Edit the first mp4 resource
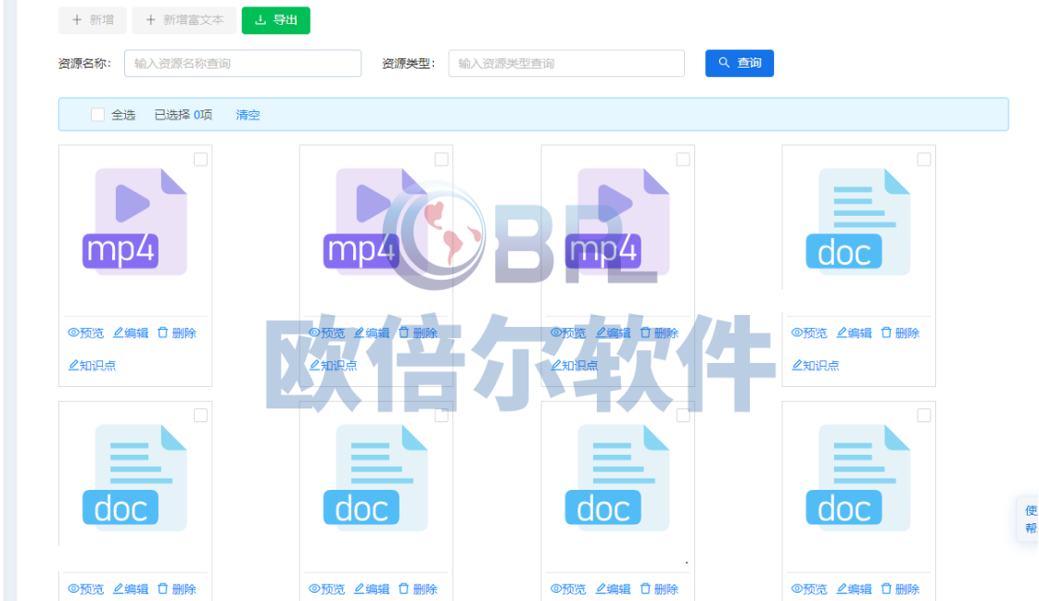Screen dimensions: 1039x601 coord(131,333)
